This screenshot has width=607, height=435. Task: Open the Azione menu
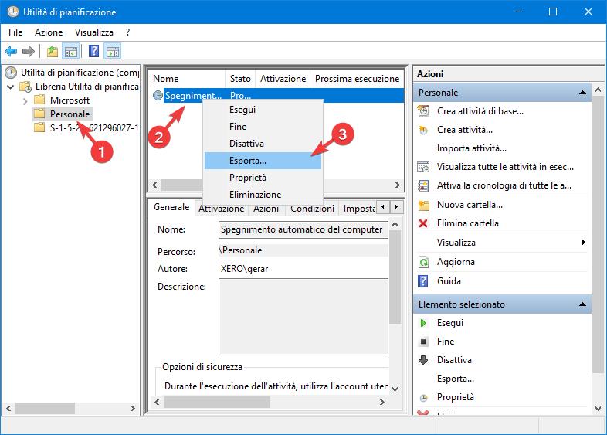(x=49, y=32)
